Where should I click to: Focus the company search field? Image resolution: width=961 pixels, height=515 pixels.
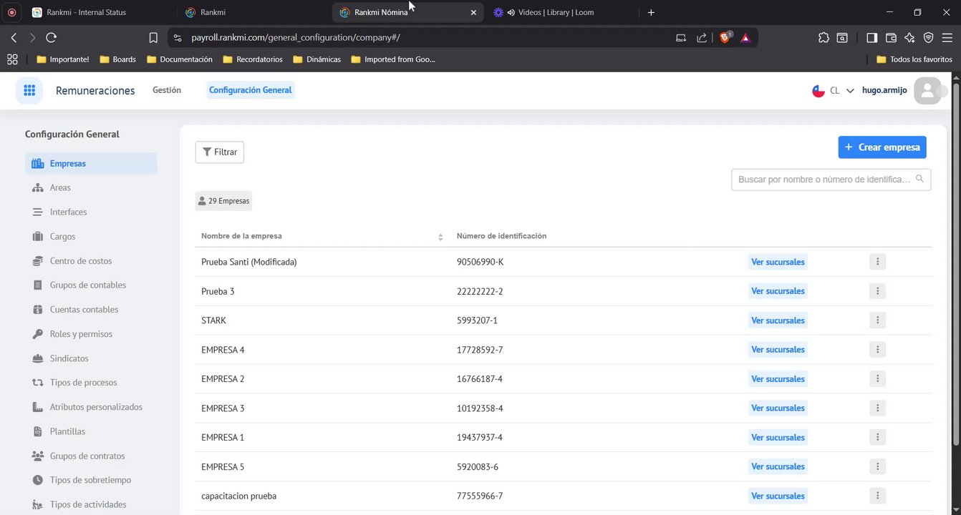[x=824, y=180]
